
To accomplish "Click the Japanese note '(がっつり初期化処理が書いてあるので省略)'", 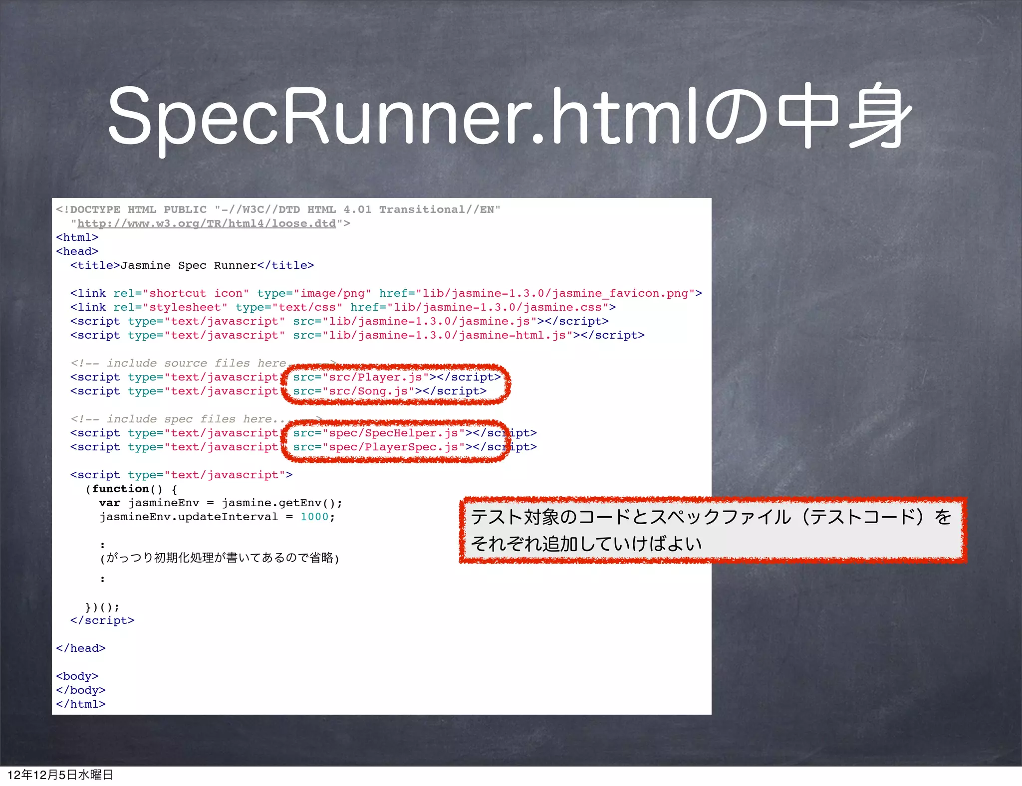I will point(220,558).
